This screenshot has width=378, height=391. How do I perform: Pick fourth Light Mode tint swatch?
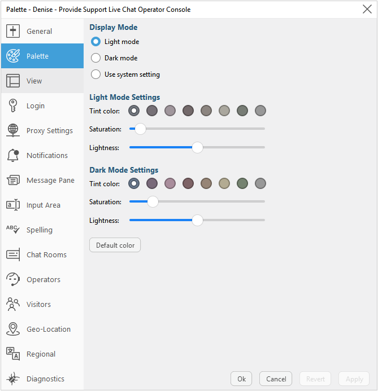pyautogui.click(x=188, y=111)
